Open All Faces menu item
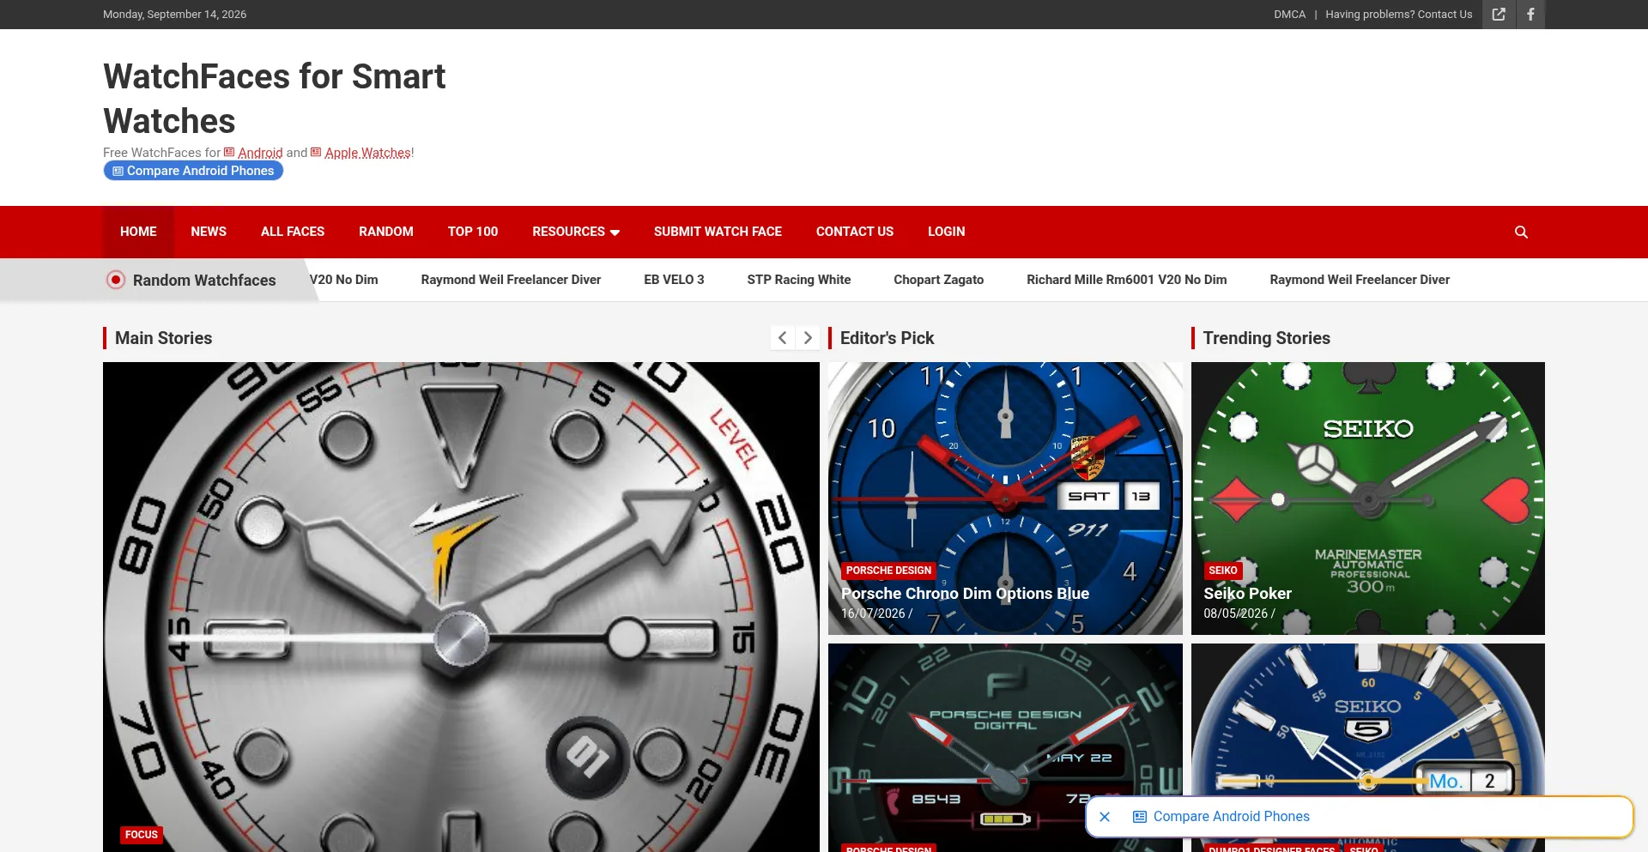The height and width of the screenshot is (852, 1648). (293, 232)
